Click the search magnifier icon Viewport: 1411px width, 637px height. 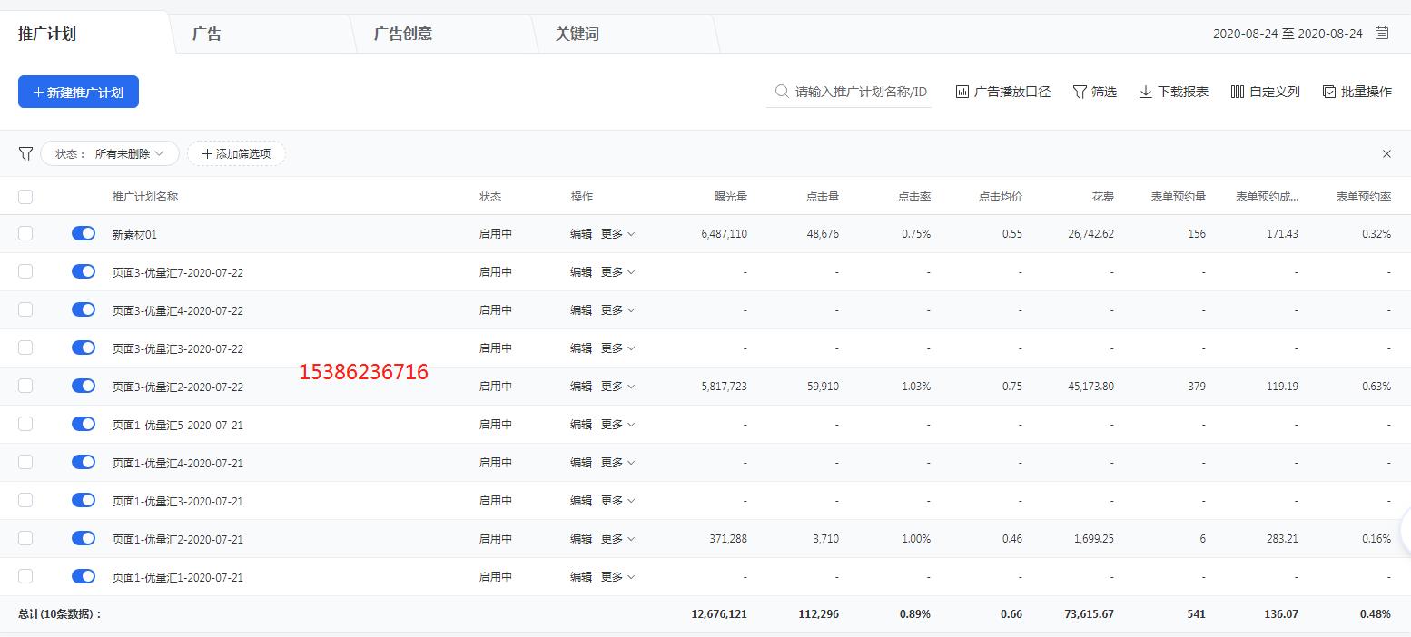coord(781,92)
